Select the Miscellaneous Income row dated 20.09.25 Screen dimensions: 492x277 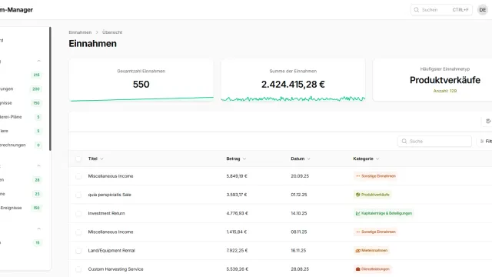(78, 176)
